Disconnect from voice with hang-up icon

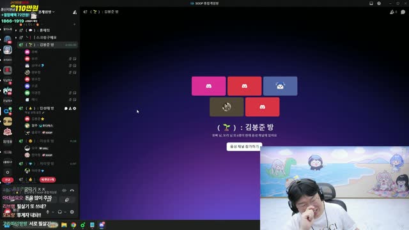pyautogui.click(x=72, y=190)
